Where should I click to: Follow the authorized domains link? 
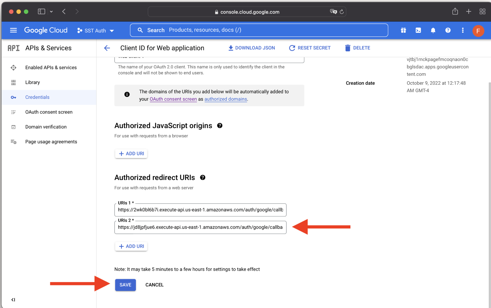226,99
